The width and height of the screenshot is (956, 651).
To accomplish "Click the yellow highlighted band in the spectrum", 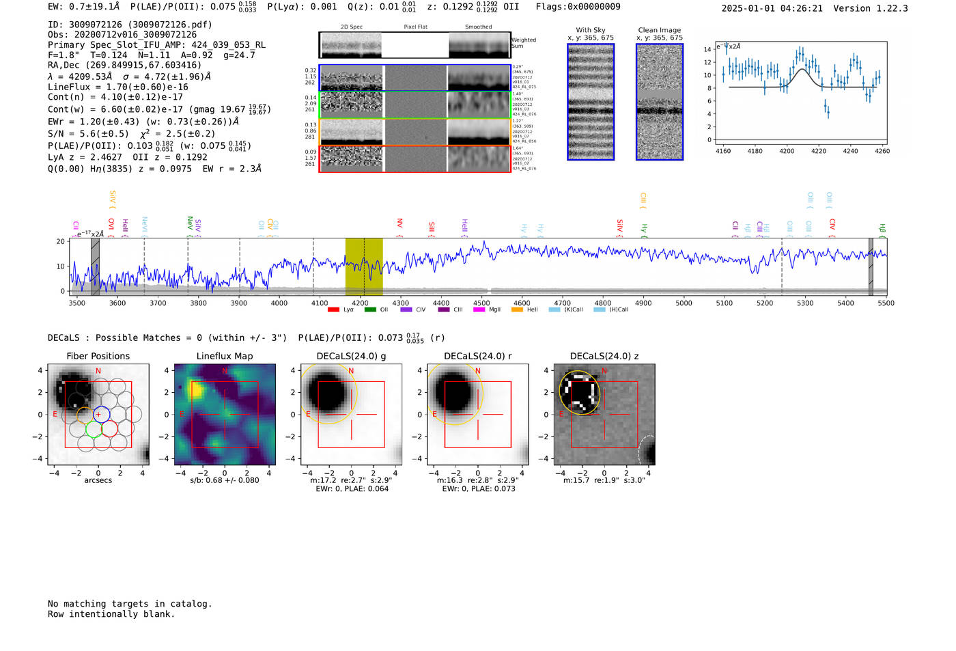I will tap(364, 266).
